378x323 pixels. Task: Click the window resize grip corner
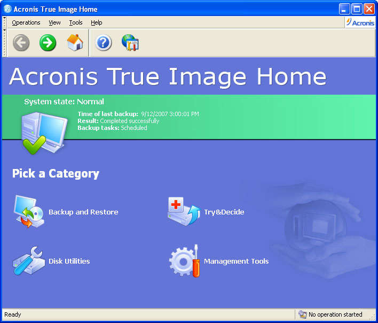[372, 317]
